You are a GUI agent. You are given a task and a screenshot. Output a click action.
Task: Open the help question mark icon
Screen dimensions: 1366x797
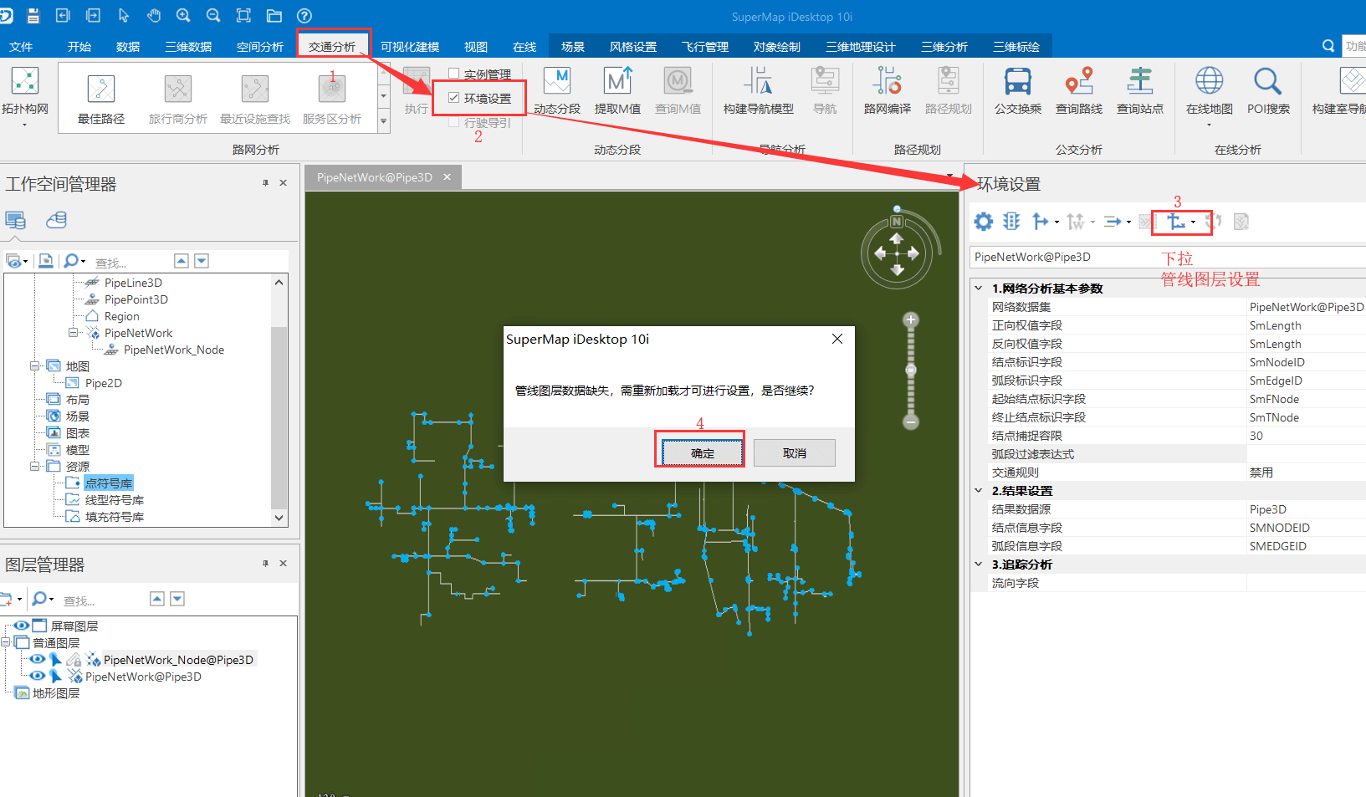coord(304,15)
